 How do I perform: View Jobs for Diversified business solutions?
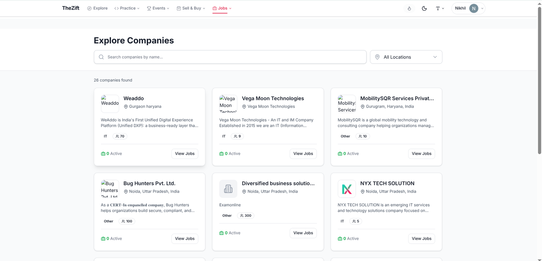(x=303, y=233)
